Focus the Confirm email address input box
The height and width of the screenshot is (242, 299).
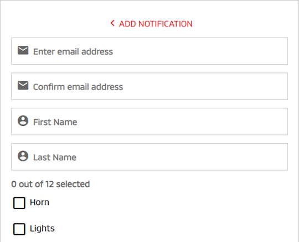pos(149,86)
